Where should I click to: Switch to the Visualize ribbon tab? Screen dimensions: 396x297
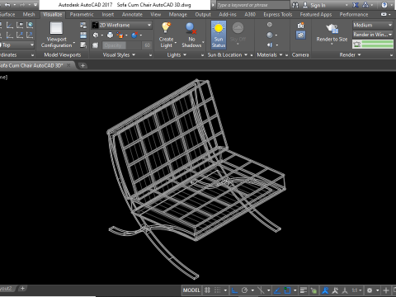pos(52,14)
